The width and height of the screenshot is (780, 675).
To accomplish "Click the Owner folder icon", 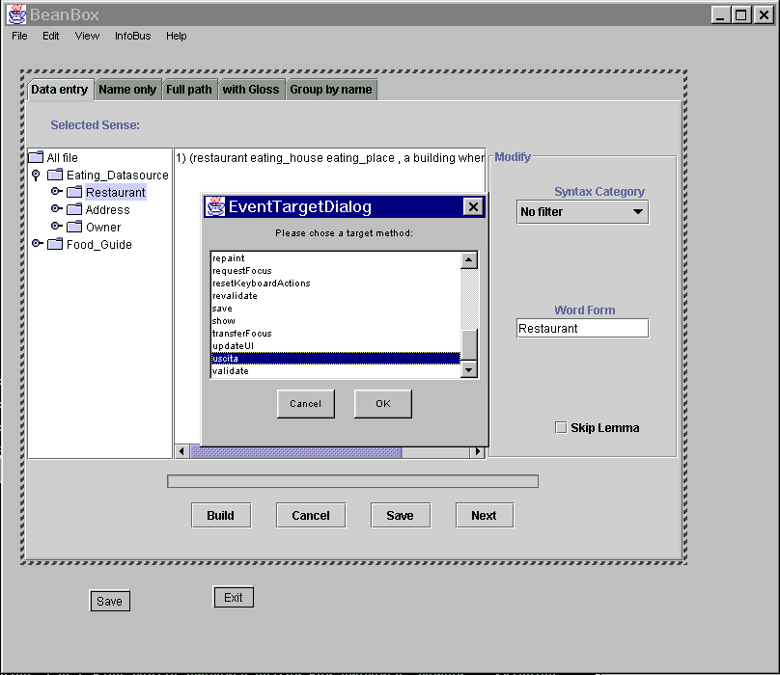I will [74, 228].
